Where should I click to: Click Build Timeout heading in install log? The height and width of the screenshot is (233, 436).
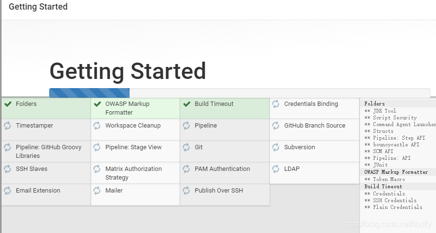point(383,186)
